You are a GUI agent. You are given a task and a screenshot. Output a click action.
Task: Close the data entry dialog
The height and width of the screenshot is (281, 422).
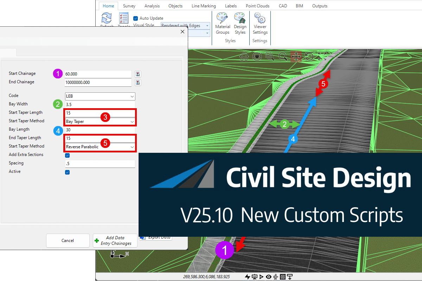[182, 32]
